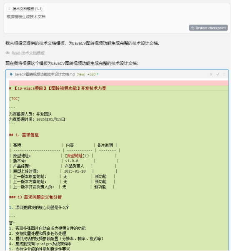Screen dimensions: 231x251
Task: Click the 内容 table header cell
Action: (70, 146)
